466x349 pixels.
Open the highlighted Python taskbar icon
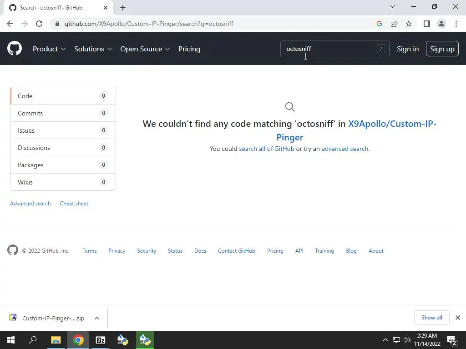145,340
